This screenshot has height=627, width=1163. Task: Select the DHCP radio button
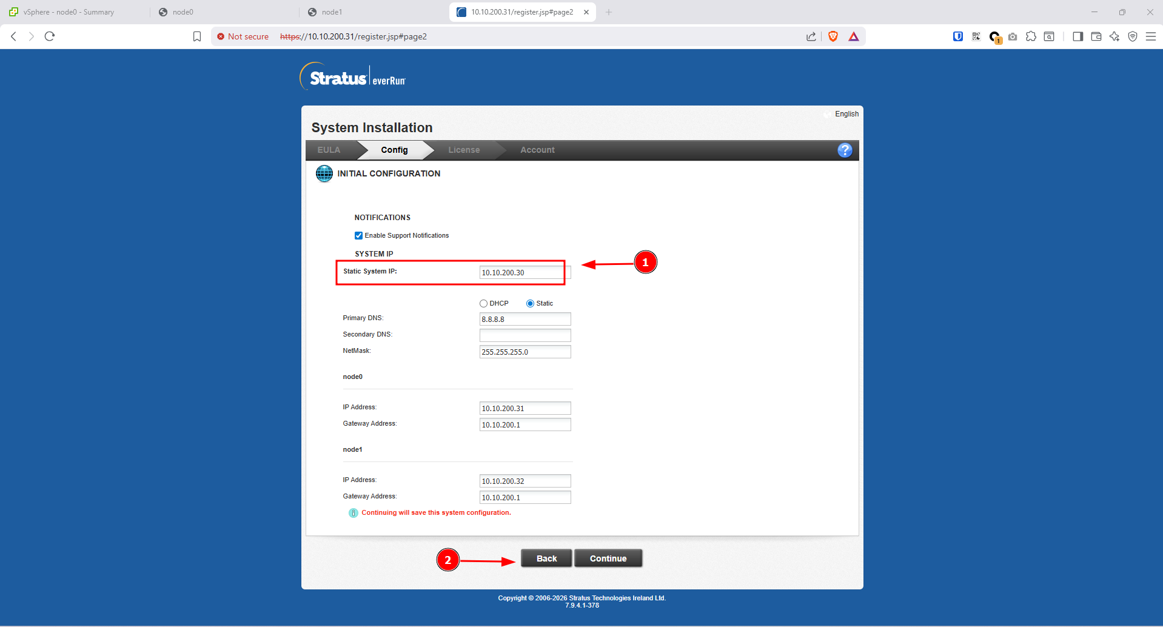(483, 304)
